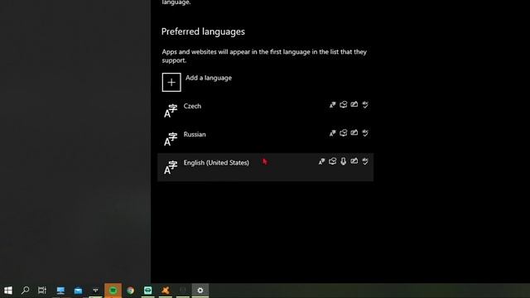The height and width of the screenshot is (298, 530).
Task: Open the Windows Start menu
Action: coord(8,291)
